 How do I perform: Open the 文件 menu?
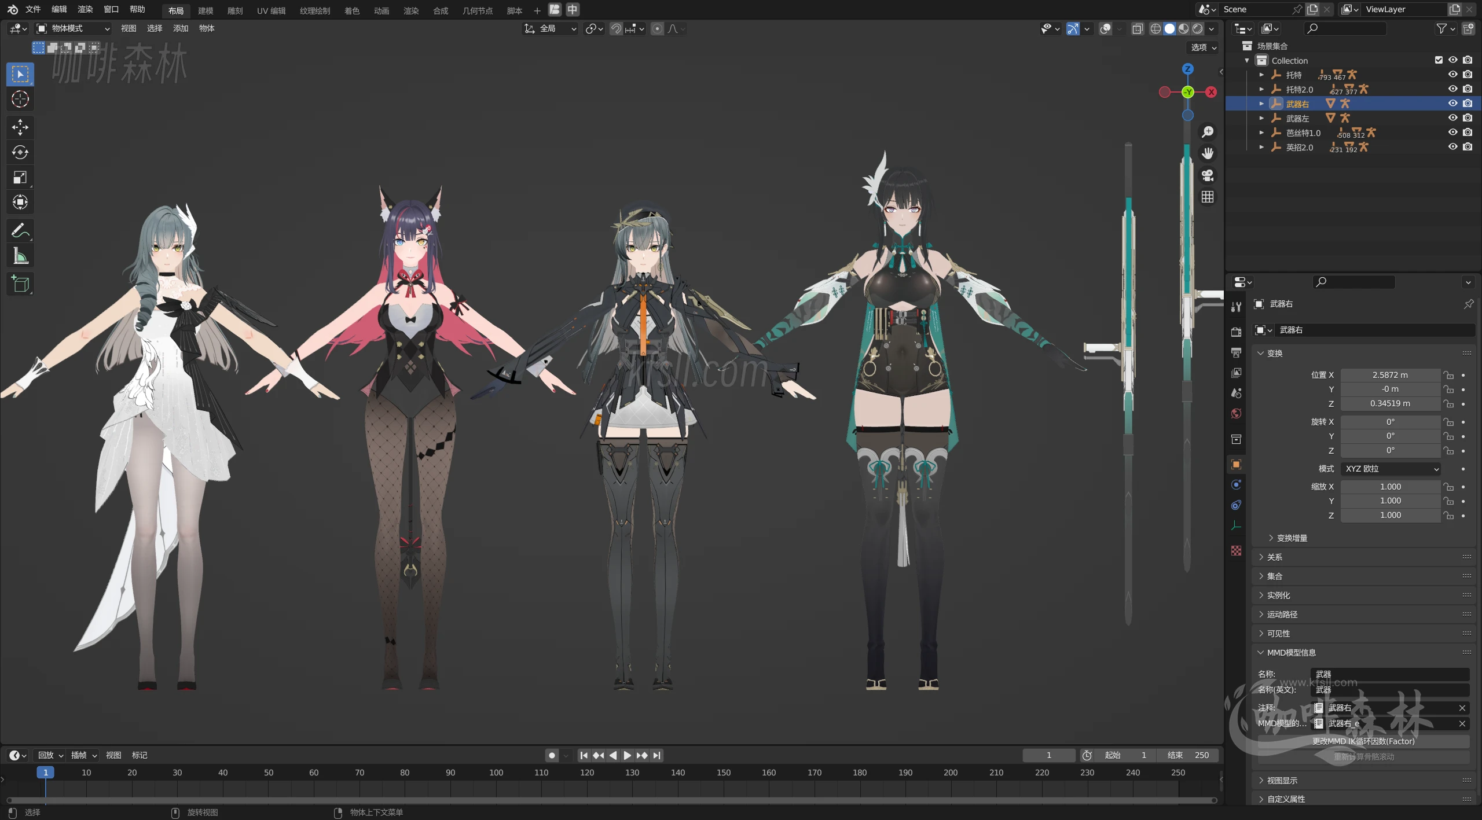point(33,9)
